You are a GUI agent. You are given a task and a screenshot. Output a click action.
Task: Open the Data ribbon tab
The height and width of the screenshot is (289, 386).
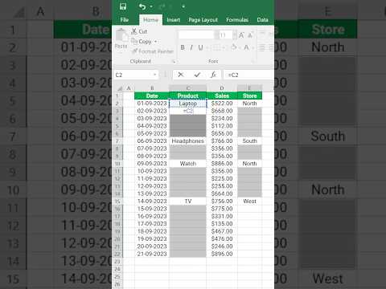pyautogui.click(x=262, y=20)
